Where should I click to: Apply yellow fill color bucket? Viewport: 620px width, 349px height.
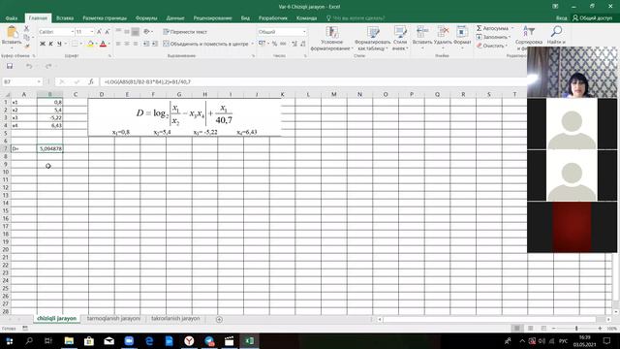(x=90, y=44)
